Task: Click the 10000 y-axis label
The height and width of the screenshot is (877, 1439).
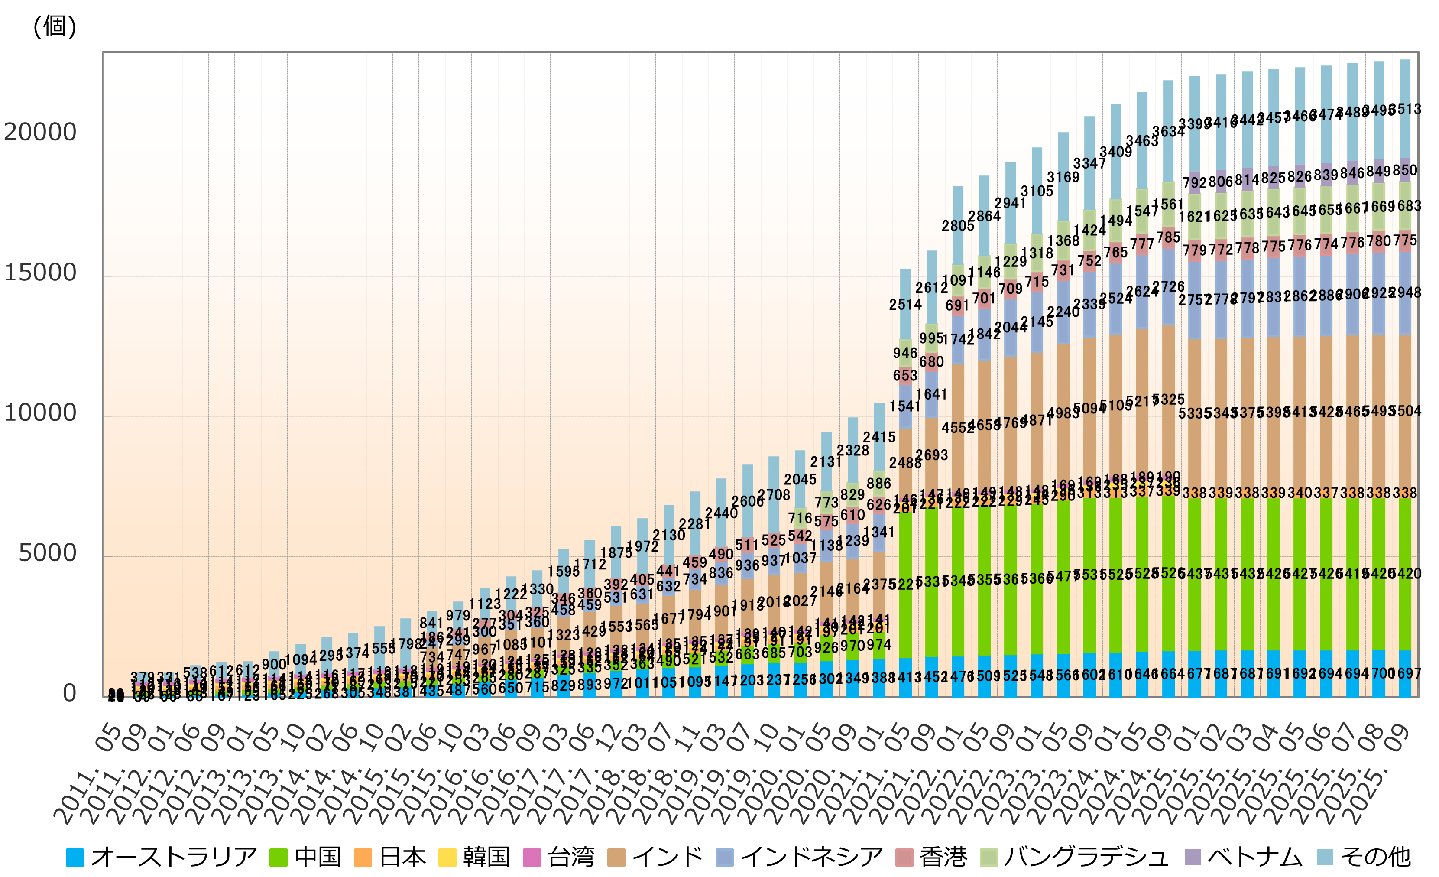Action: (40, 413)
